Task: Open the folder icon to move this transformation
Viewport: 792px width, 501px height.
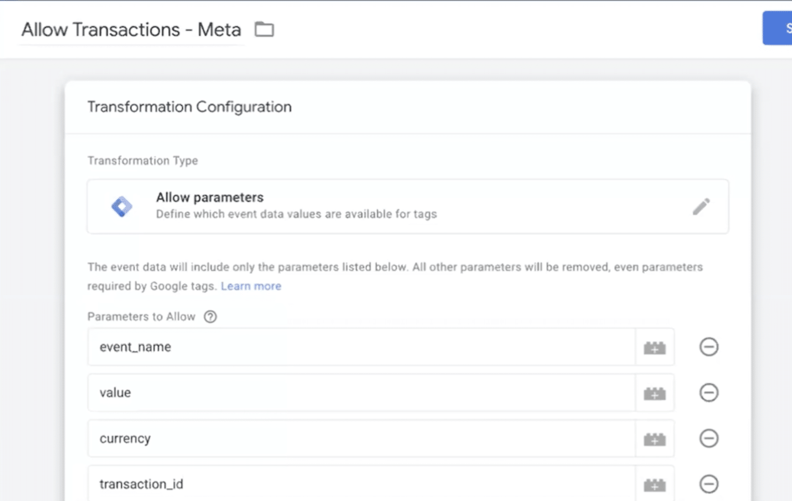Action: coord(264,29)
